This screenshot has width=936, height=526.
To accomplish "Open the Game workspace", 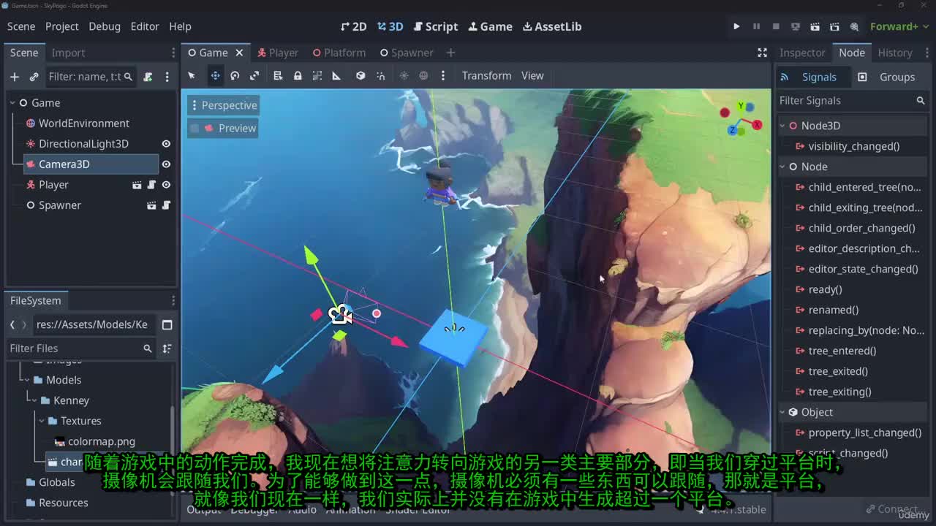I will tap(491, 26).
